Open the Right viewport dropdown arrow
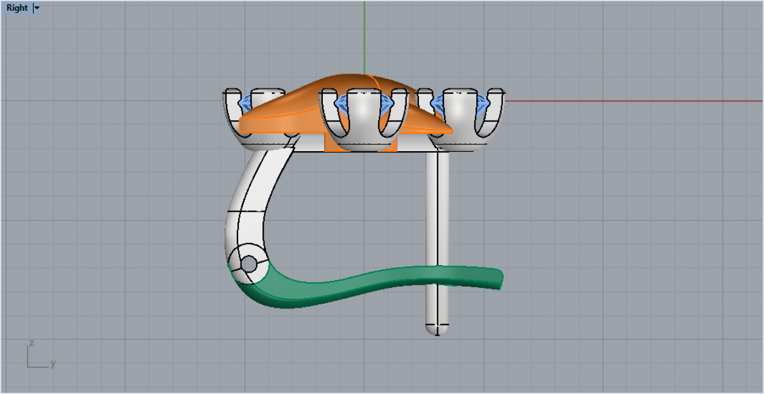Screen dimensions: 764x394 [x=36, y=8]
